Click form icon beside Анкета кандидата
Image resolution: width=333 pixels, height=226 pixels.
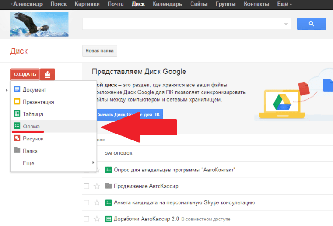coord(109,202)
